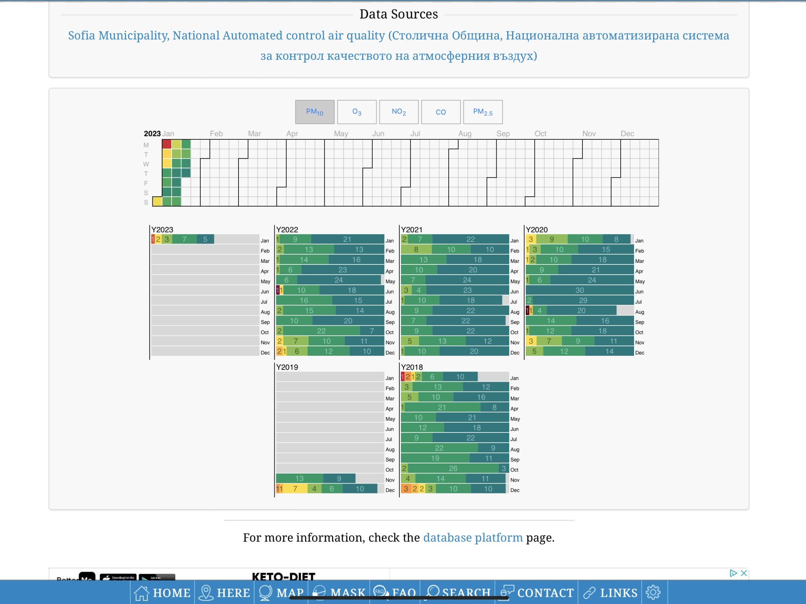This screenshot has height=604, width=806.
Task: Click the KETO-DIET advertisement banner
Action: (x=283, y=576)
